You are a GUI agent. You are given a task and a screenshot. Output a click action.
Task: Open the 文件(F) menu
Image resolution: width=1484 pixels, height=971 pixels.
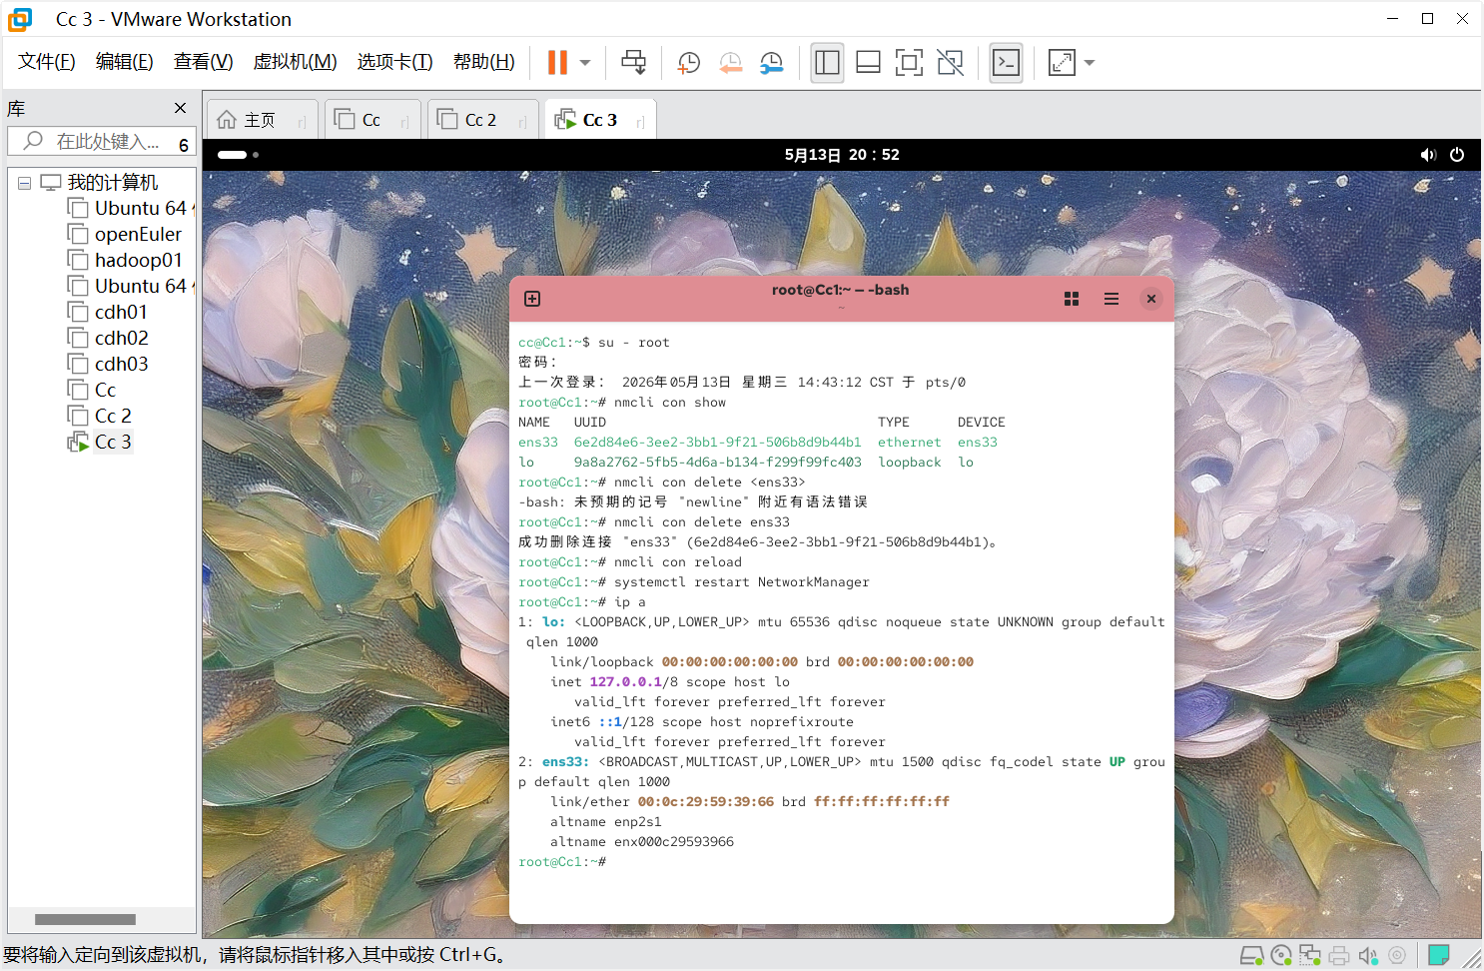pos(47,62)
